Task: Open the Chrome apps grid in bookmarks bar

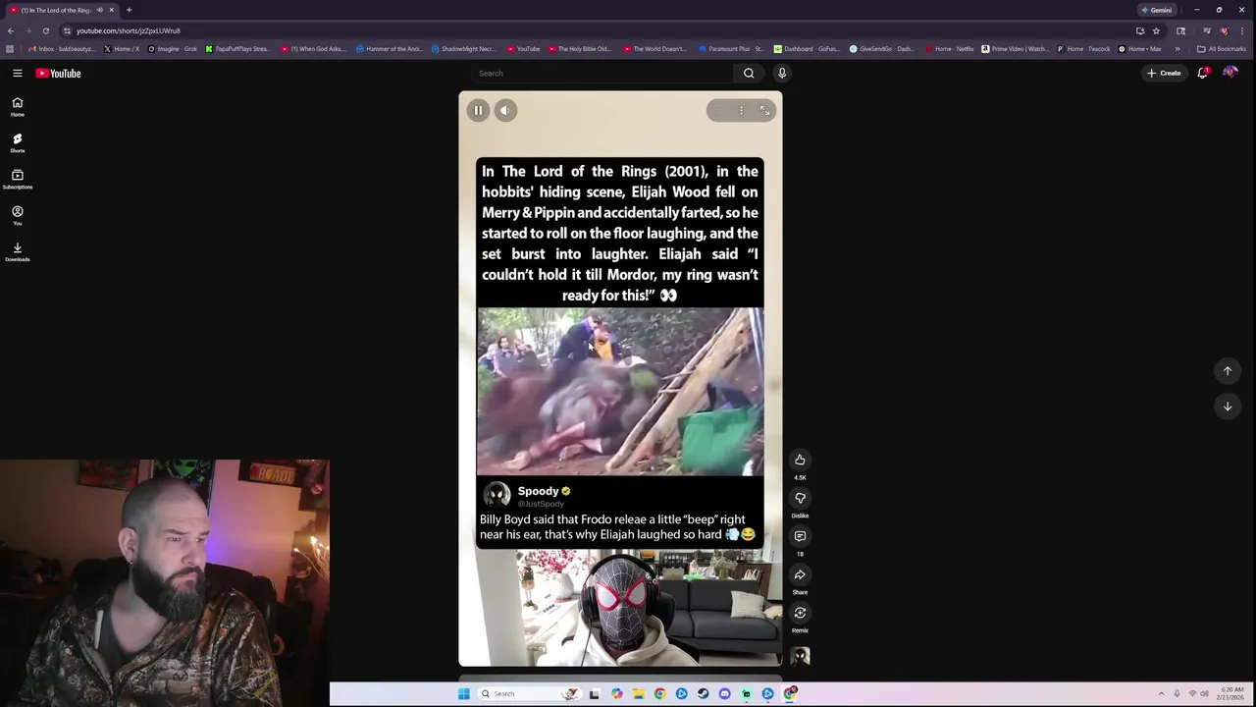Action: pos(10,48)
